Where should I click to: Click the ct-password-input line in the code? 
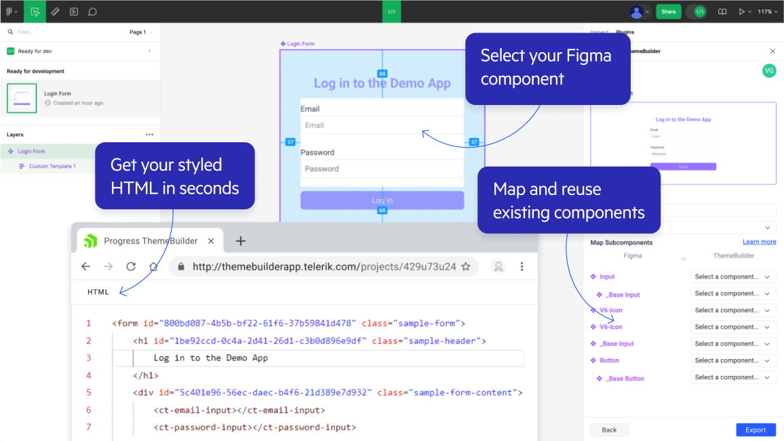tap(255, 427)
